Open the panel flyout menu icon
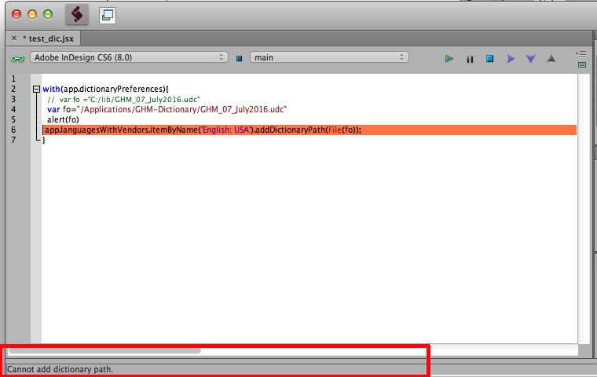The height and width of the screenshot is (377, 597). 581,54
